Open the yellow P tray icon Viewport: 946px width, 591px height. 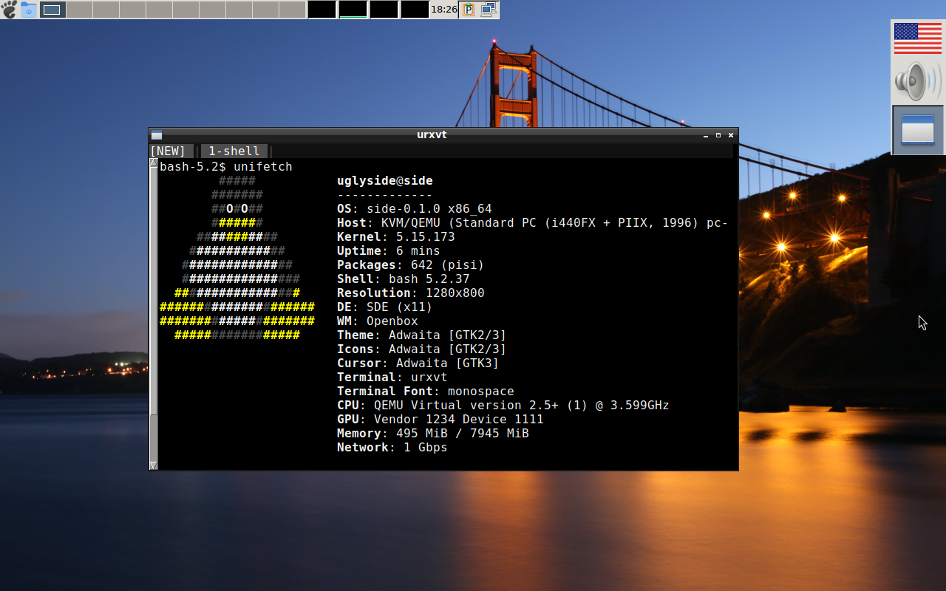click(x=469, y=10)
